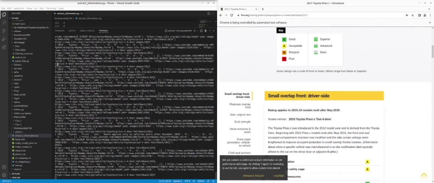The height and width of the screenshot is (183, 434).
Task: Open the Chromium tab search chevron
Action: (x=430, y=9)
